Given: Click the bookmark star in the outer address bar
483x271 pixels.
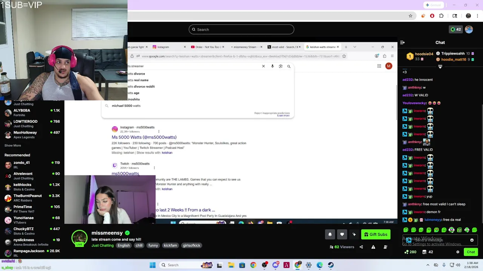Looking at the screenshot, I should coord(411,16).
